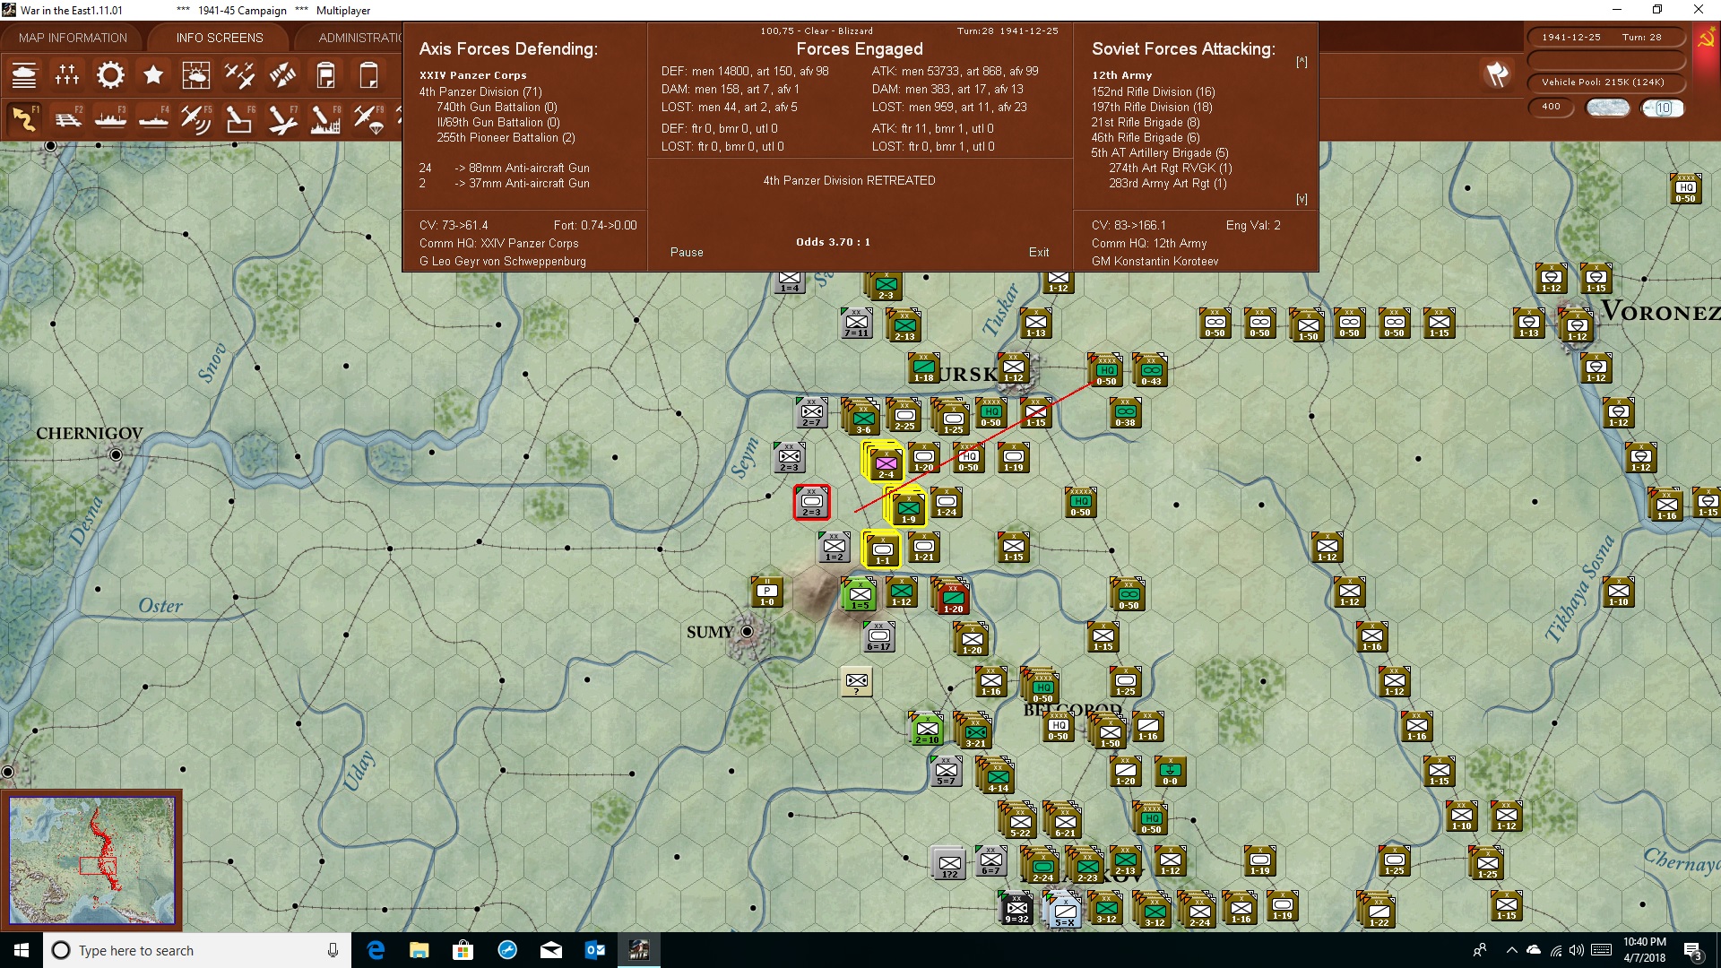
Task: Select F2 rail movement mode
Action: [x=67, y=118]
